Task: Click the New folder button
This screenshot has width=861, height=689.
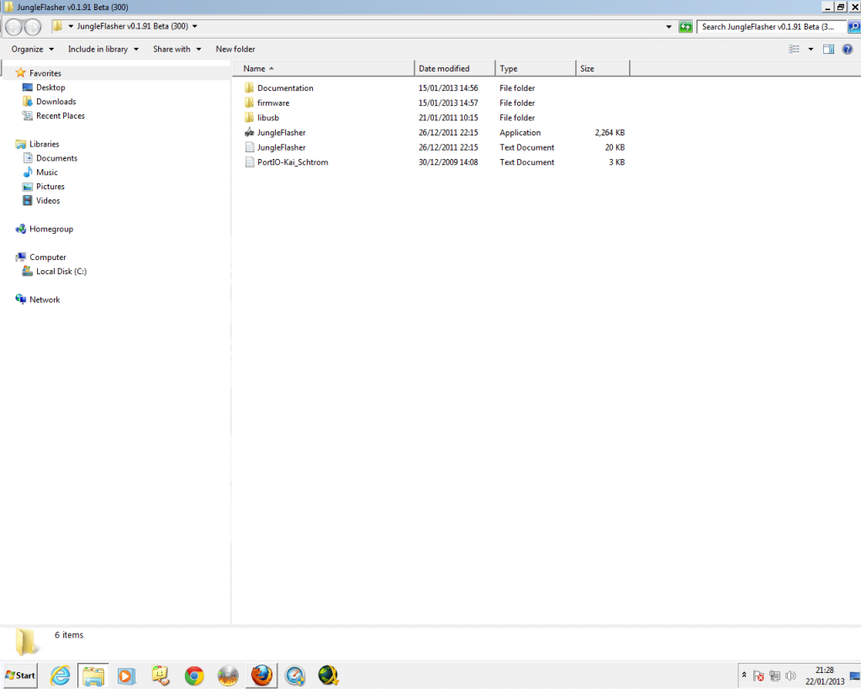Action: coord(235,50)
